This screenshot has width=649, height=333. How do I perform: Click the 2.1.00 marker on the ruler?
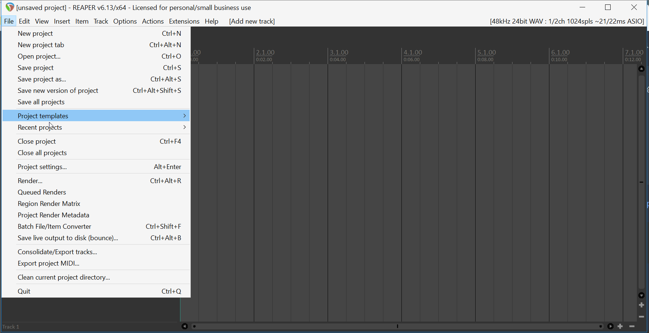[x=265, y=52]
